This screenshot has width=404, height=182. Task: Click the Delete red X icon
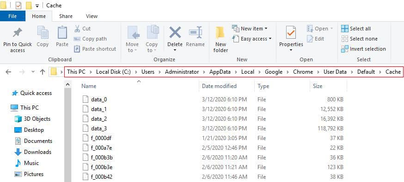[x=175, y=33]
